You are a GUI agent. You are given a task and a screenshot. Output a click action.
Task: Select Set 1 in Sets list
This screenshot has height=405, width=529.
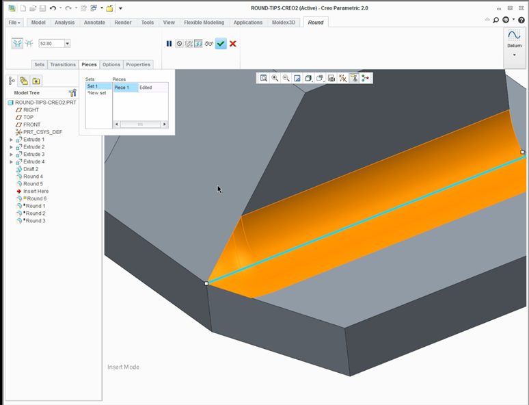tap(98, 86)
